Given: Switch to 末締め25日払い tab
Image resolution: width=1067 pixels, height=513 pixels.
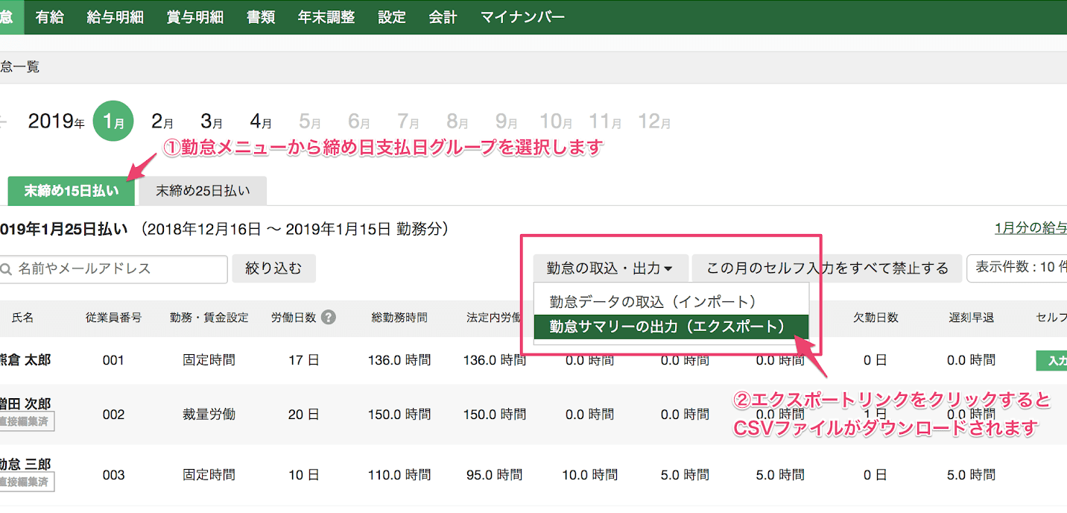Looking at the screenshot, I should coord(203,191).
